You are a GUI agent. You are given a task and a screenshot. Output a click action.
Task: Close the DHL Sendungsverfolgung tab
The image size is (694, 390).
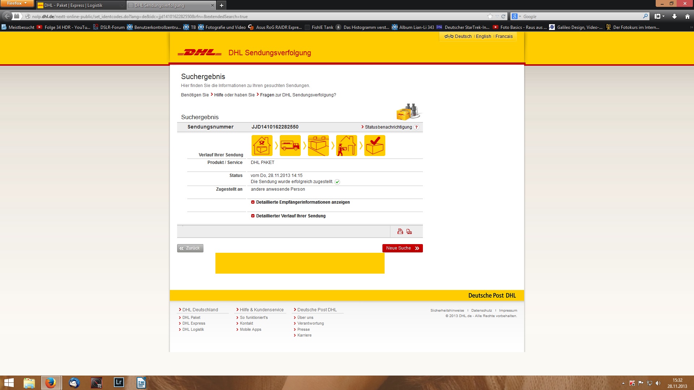click(x=212, y=5)
